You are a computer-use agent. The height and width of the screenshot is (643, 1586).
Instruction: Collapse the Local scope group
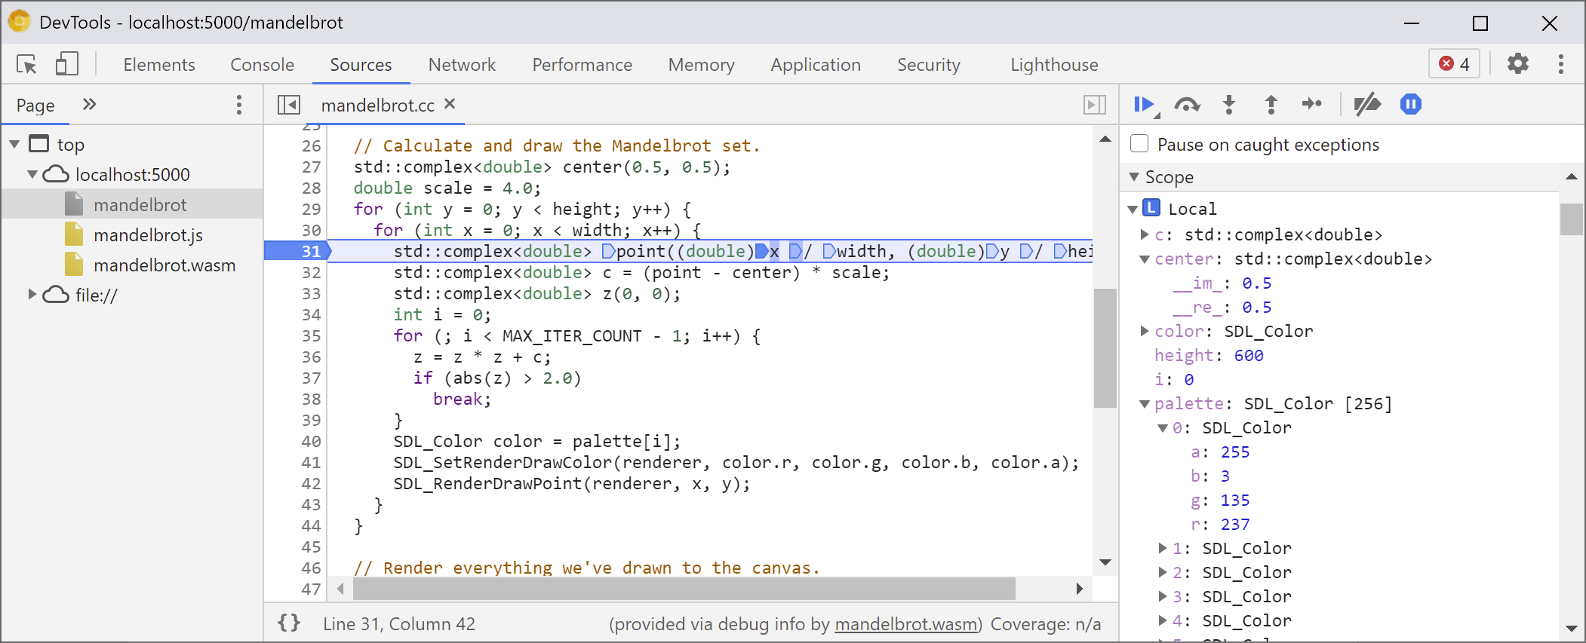click(1133, 209)
